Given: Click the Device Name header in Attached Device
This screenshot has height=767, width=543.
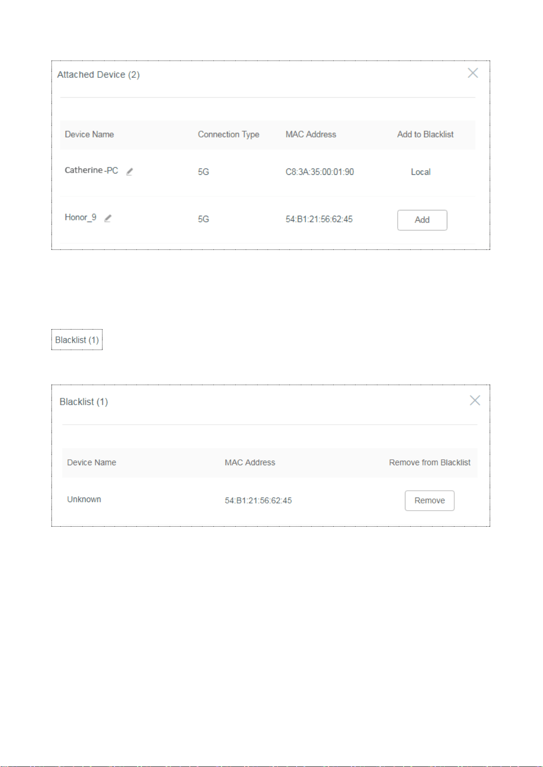Looking at the screenshot, I should pyautogui.click(x=89, y=134).
